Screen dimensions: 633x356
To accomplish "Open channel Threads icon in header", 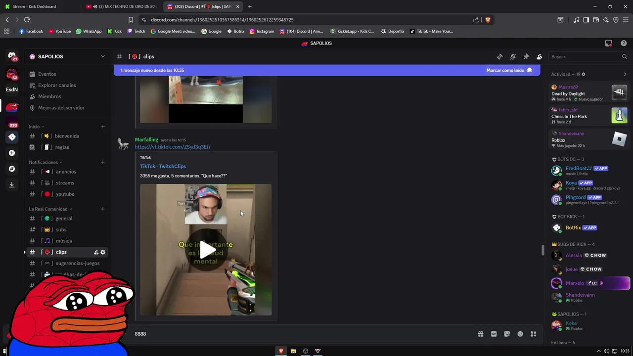I will point(499,57).
